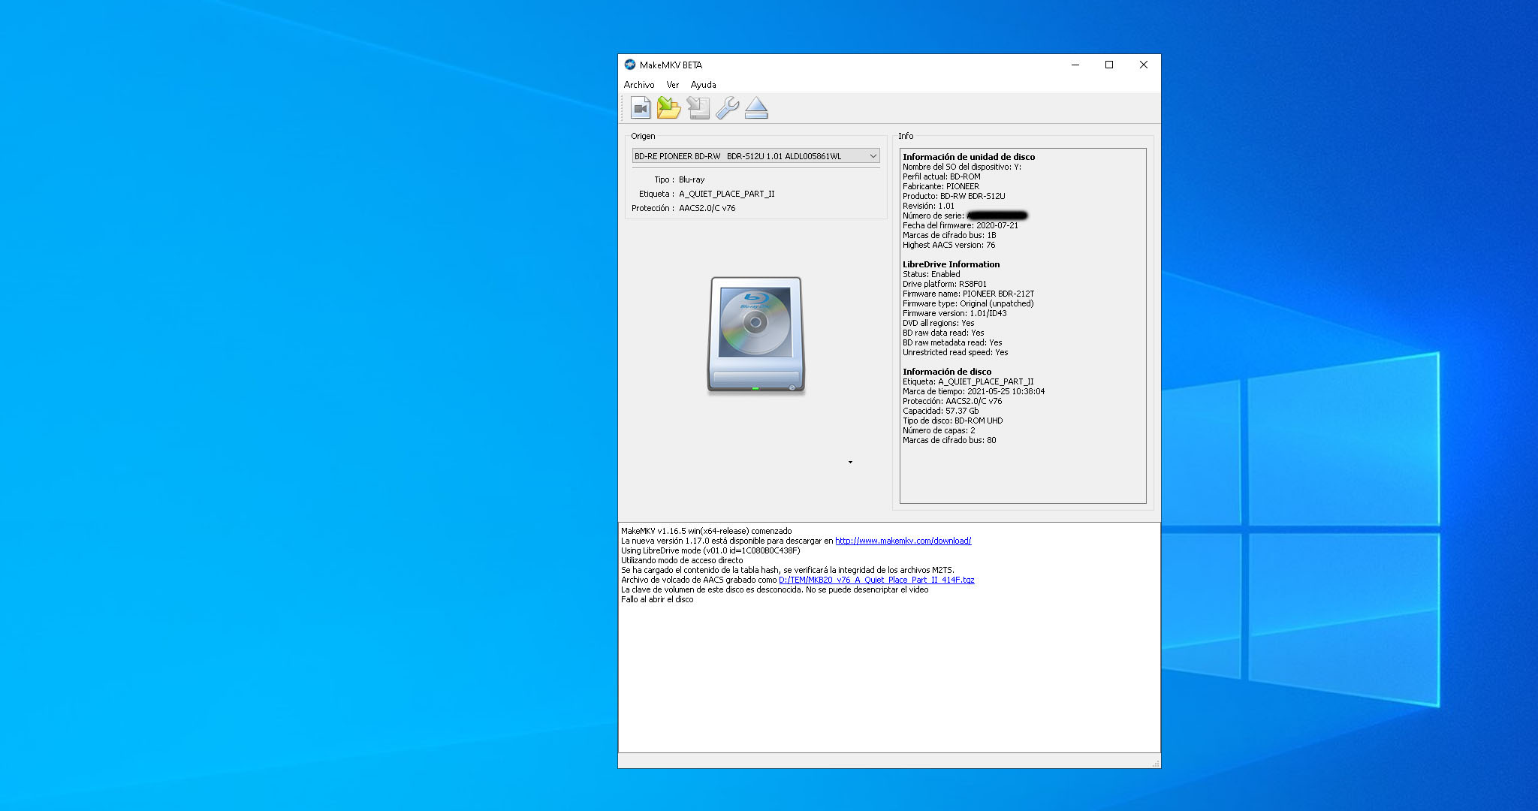
Task: Open the Ayuda menu
Action: tap(703, 85)
